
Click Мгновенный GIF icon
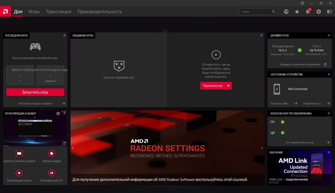[51, 173]
